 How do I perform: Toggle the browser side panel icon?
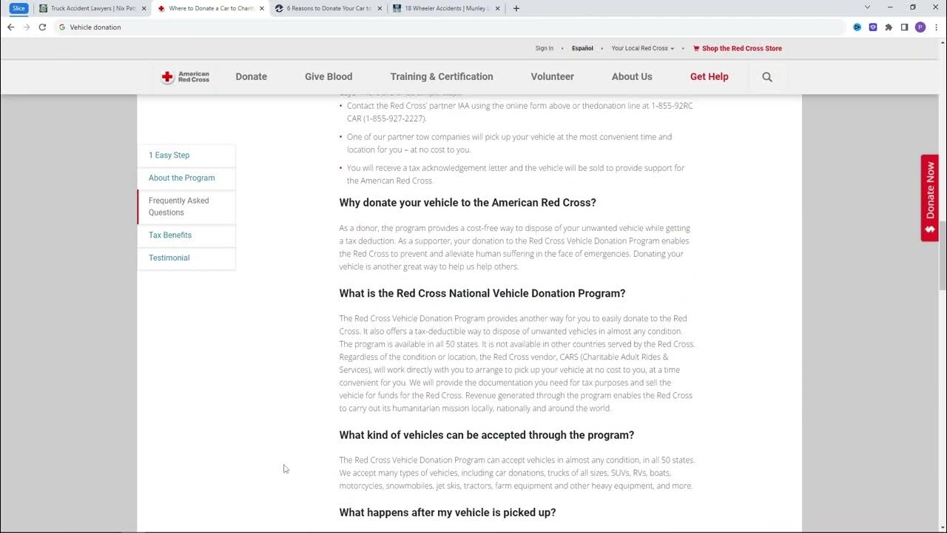904,27
